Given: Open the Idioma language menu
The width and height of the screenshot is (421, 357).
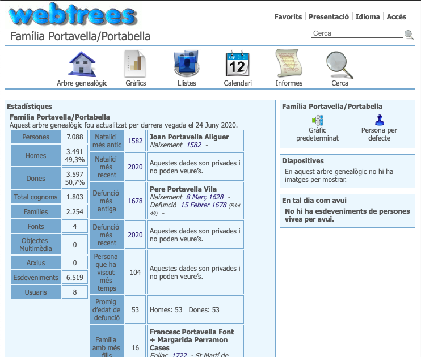Looking at the screenshot, I should click(368, 17).
